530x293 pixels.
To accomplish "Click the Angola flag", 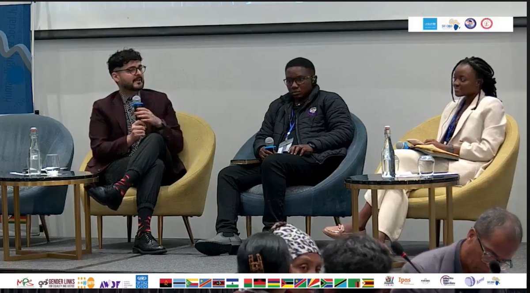I will 166,283.
